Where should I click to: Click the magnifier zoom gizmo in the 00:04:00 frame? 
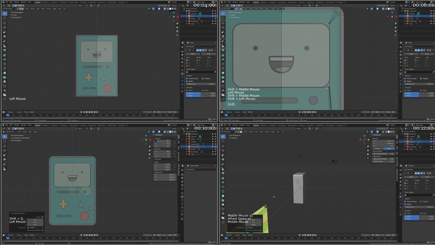click(x=177, y=24)
